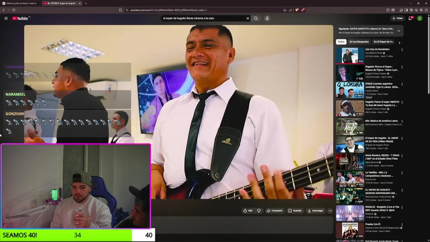Click Compartir to share video
This screenshot has width=430, height=242.
pyautogui.click(x=275, y=211)
